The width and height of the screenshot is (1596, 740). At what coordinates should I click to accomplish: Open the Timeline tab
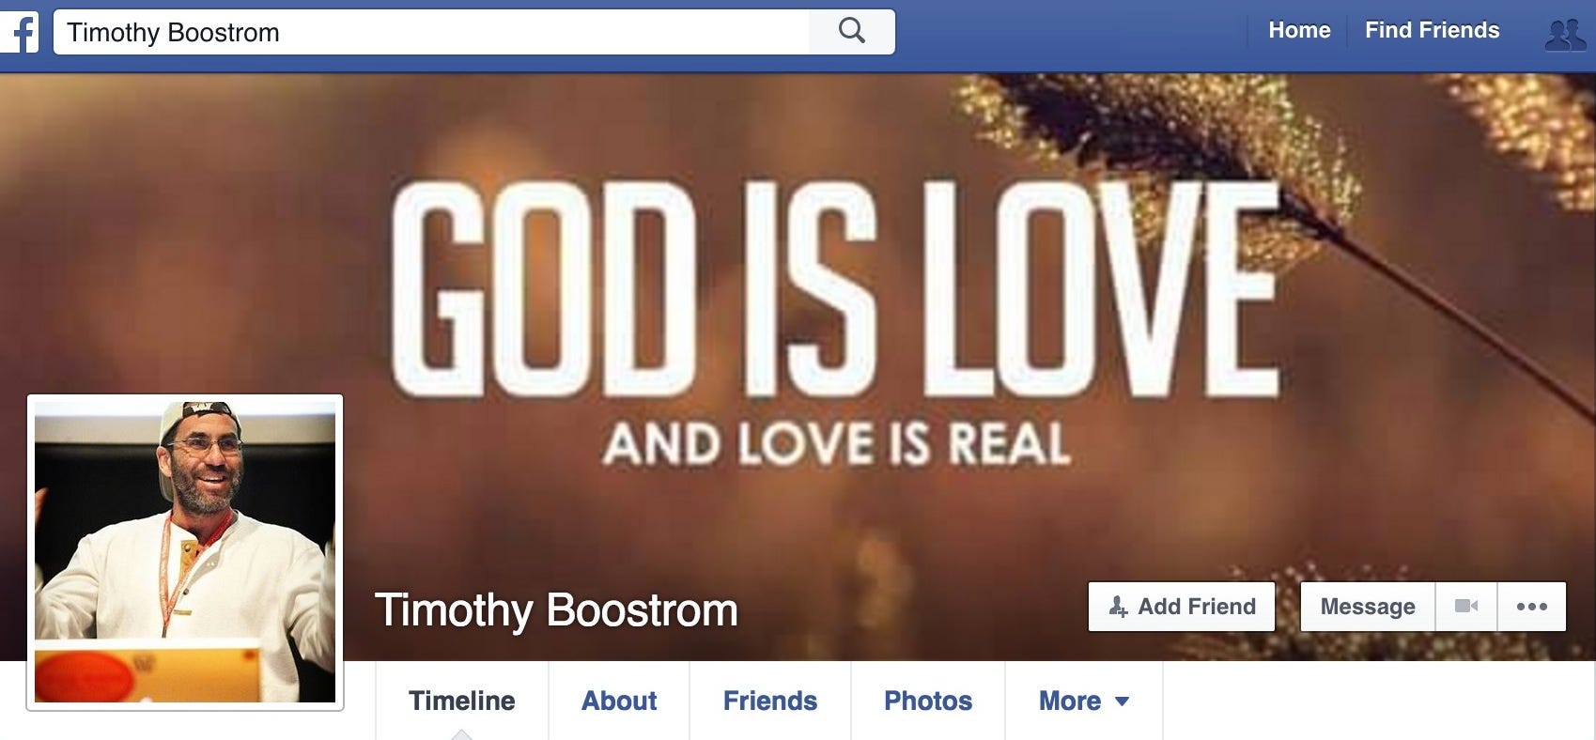pyautogui.click(x=461, y=701)
